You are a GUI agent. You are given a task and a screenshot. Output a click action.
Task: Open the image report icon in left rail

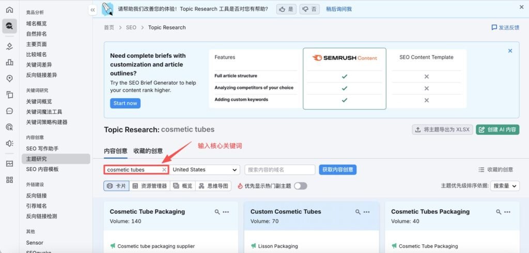[9, 164]
